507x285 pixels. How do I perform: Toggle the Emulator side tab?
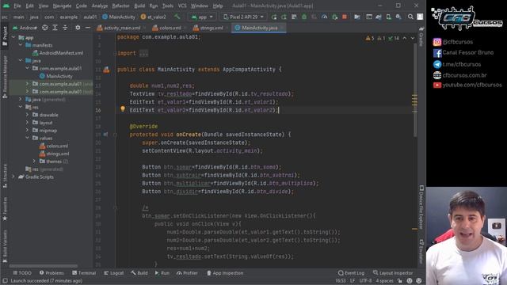point(421,252)
